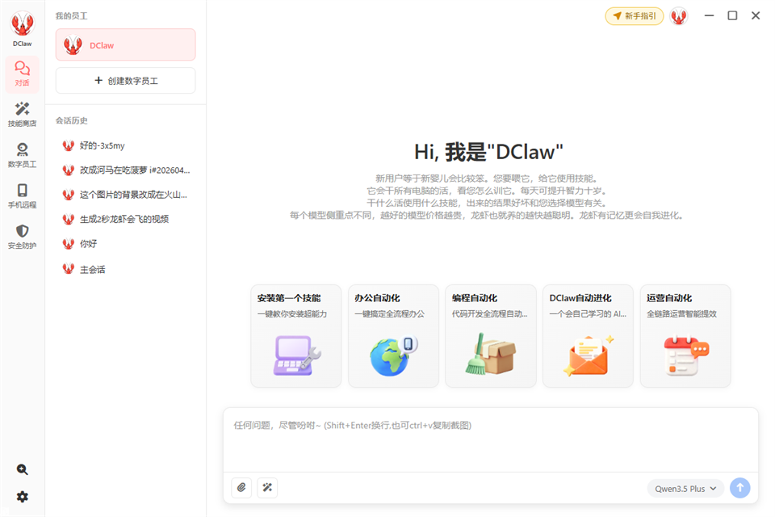Click the attachment paperclip icon
The height and width of the screenshot is (517, 775).
(241, 488)
